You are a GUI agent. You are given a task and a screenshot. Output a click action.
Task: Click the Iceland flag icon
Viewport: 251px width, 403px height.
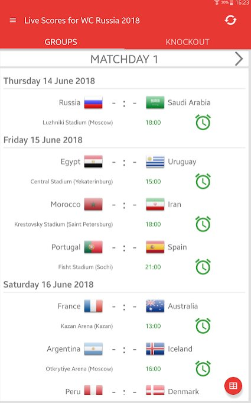point(155,349)
